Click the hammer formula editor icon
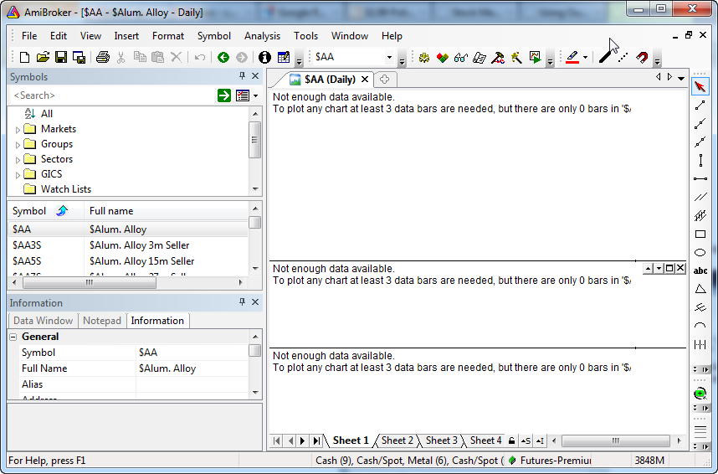This screenshot has height=474, width=718. 498,57
